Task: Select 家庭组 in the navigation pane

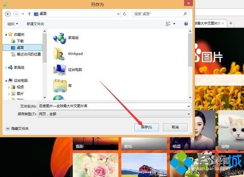Action: (16, 67)
